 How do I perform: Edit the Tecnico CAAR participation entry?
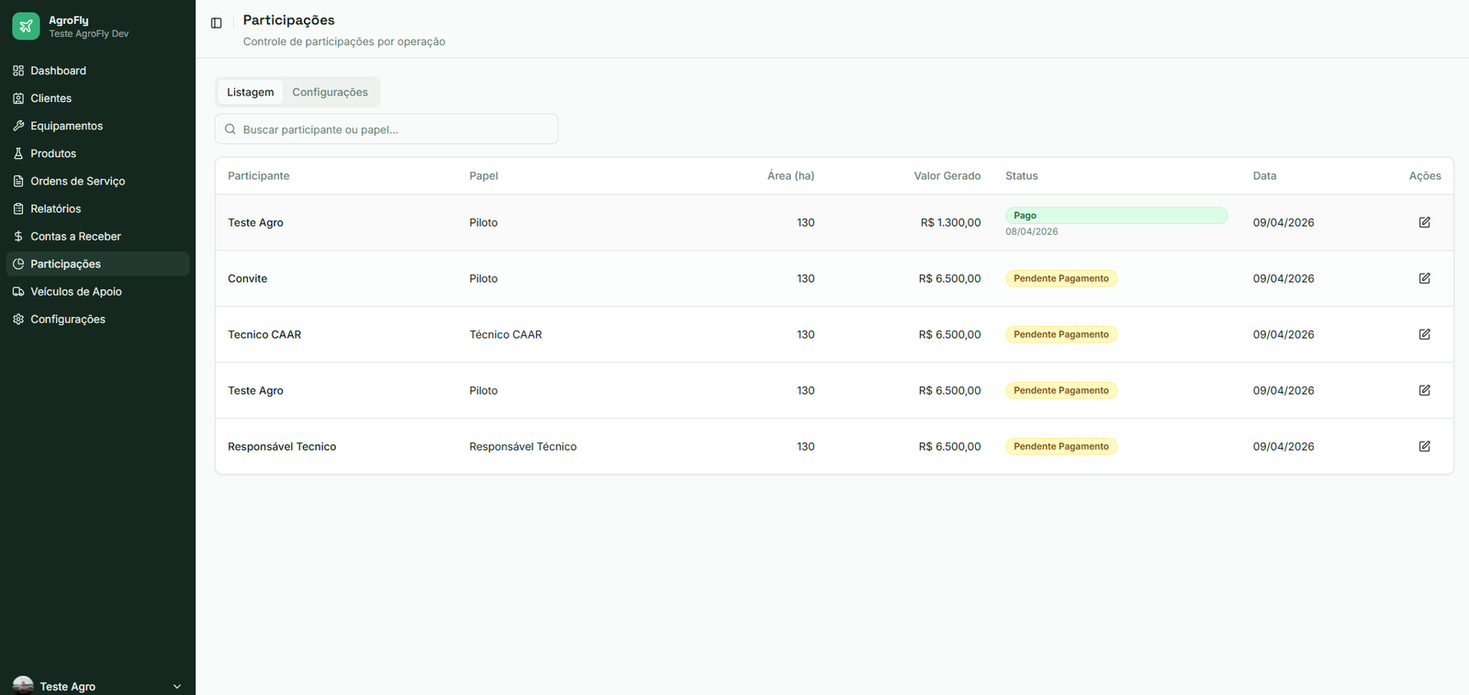[1424, 334]
